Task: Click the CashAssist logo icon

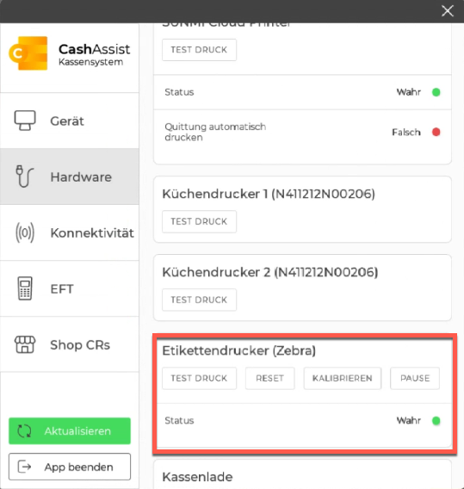Action: pos(28,53)
